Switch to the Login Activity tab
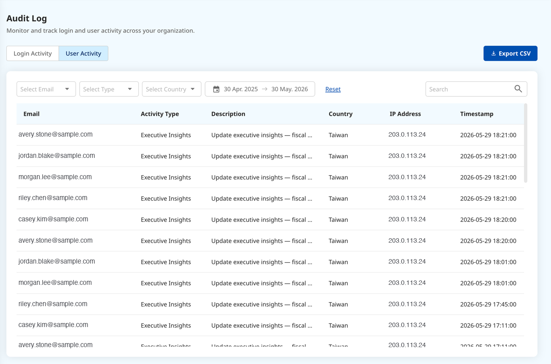The height and width of the screenshot is (364, 551). 33,53
